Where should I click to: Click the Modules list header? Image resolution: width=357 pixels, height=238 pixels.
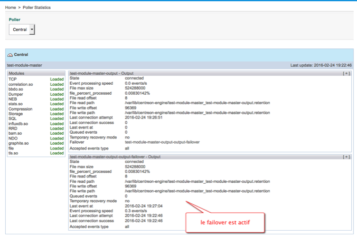pyautogui.click(x=16, y=74)
